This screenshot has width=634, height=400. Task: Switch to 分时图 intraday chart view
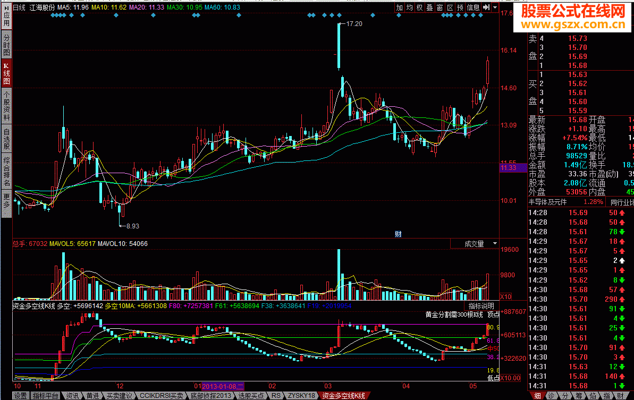[x=6, y=45]
